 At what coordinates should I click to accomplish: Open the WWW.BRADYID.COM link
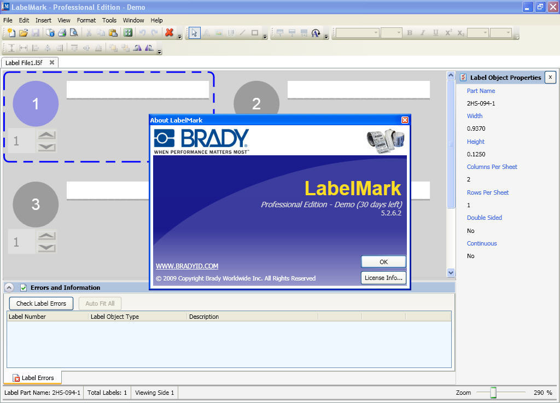pos(187,266)
